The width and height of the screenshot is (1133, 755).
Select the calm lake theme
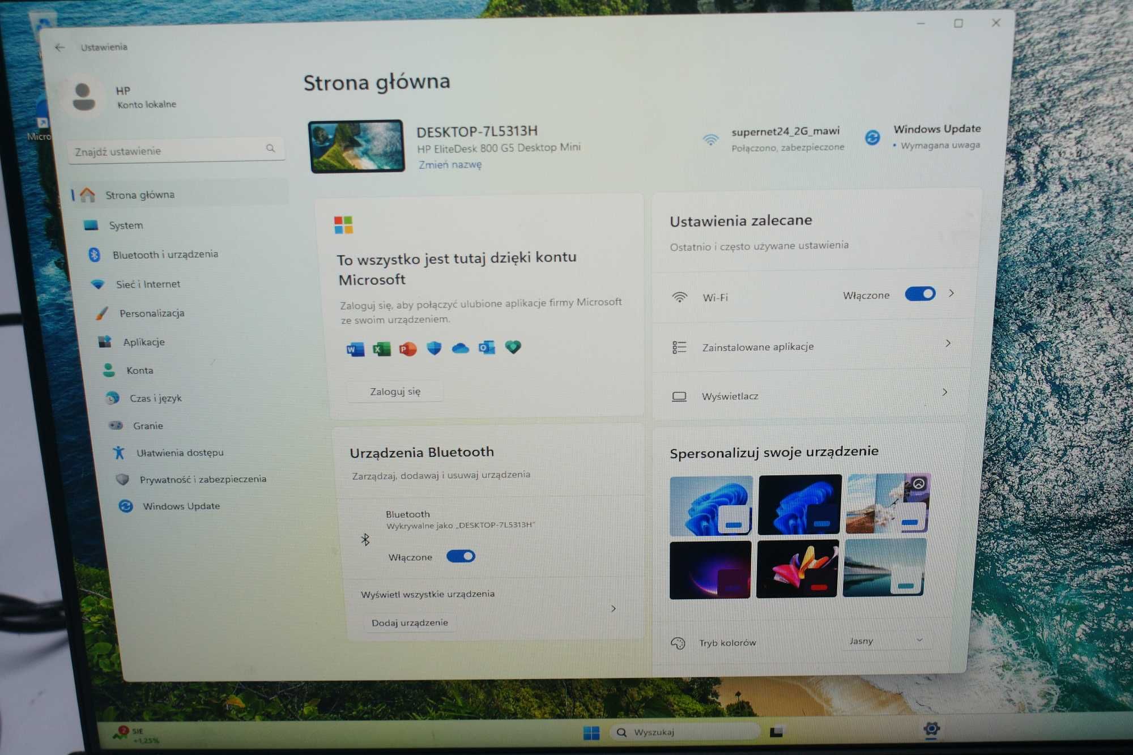pyautogui.click(x=884, y=568)
